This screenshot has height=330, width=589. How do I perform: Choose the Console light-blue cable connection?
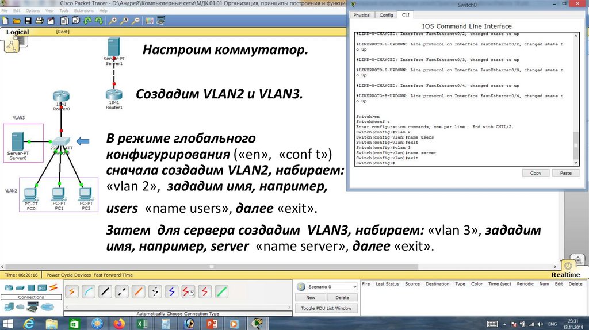tap(89, 291)
